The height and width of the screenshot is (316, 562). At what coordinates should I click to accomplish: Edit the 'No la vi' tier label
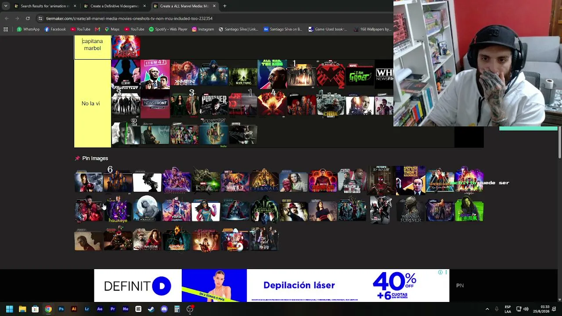(91, 104)
